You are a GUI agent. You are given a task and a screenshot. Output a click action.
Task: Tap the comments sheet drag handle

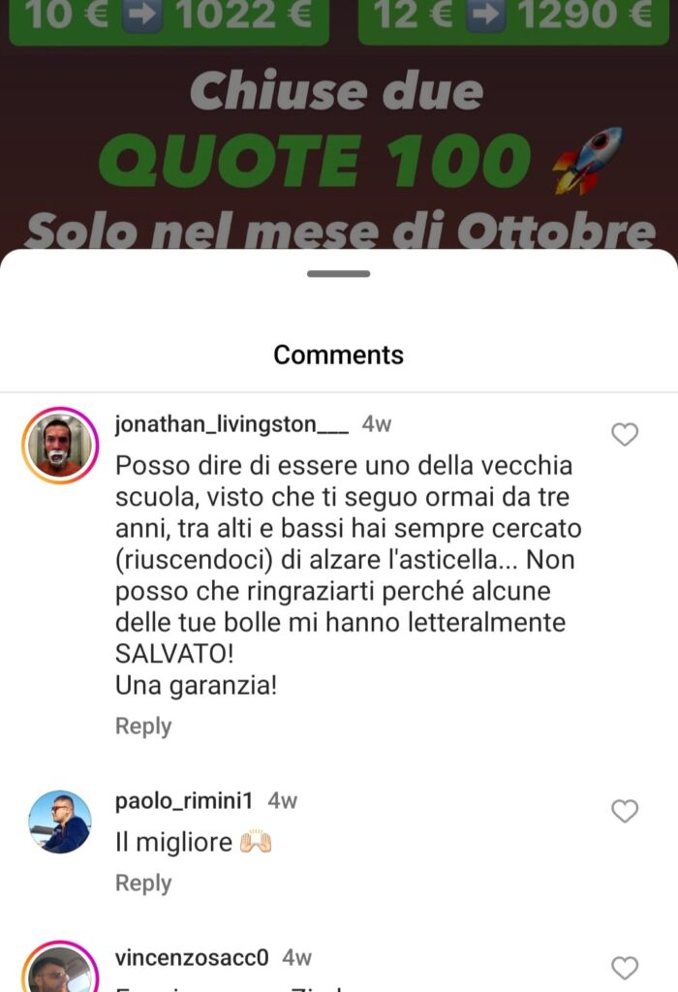click(338, 273)
